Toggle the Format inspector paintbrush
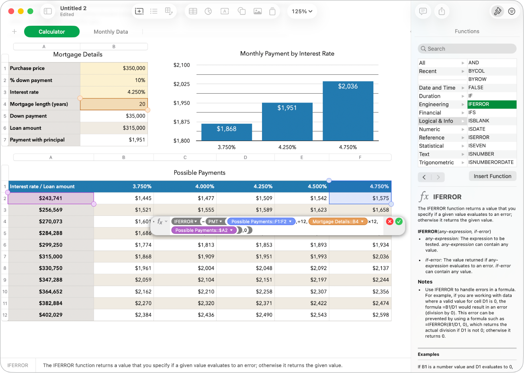Viewport: 524px width, 373px height. [497, 11]
